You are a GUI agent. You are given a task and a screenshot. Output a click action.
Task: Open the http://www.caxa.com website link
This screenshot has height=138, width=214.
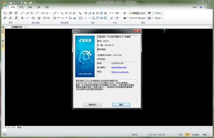point(120,72)
